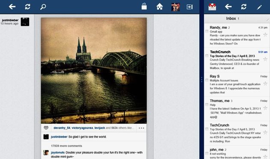
Task: Open justinbieber avatar next to caption
Action: point(46,137)
